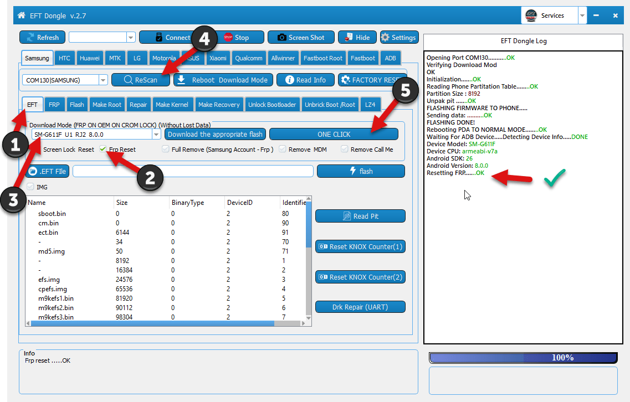Take a Screen Shot with camera button
Viewport: 630px width, 402px height.
(301, 37)
